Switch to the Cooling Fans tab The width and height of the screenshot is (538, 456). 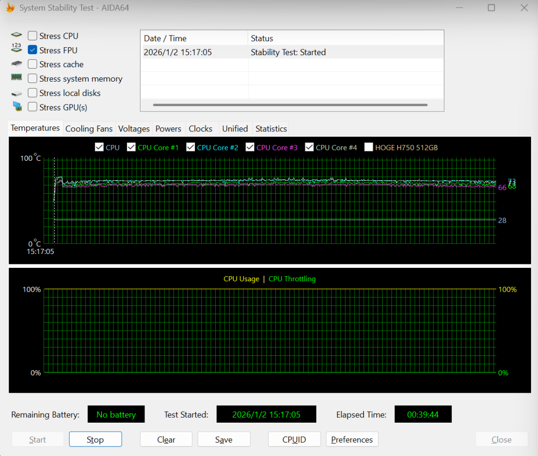(89, 128)
